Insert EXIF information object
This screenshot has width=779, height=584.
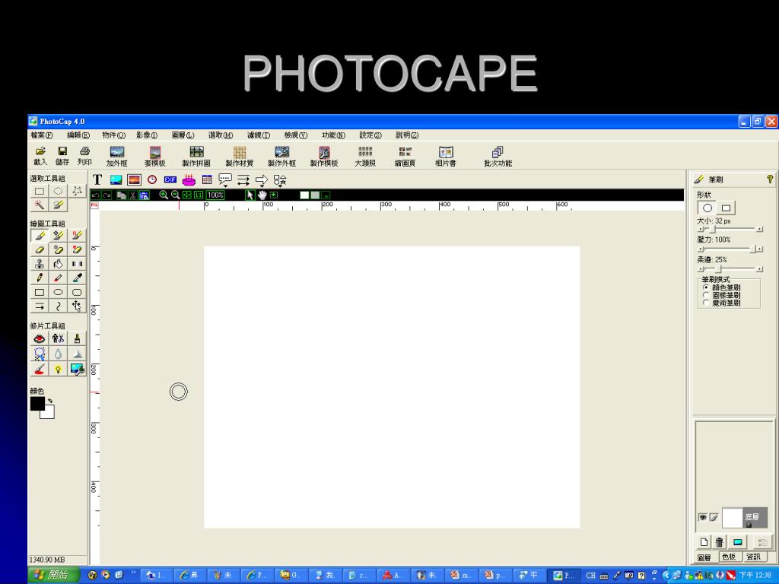170,179
